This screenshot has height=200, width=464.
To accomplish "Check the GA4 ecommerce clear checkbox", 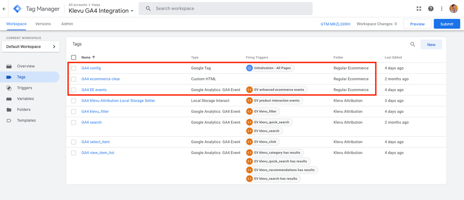I will pos(74,79).
